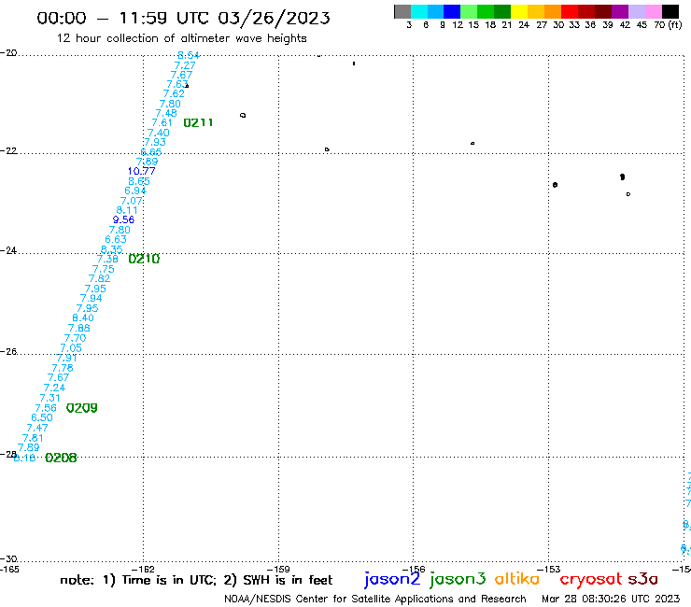Click the wave height value 7.56
Screen dimensions: 691x607
tap(46, 408)
